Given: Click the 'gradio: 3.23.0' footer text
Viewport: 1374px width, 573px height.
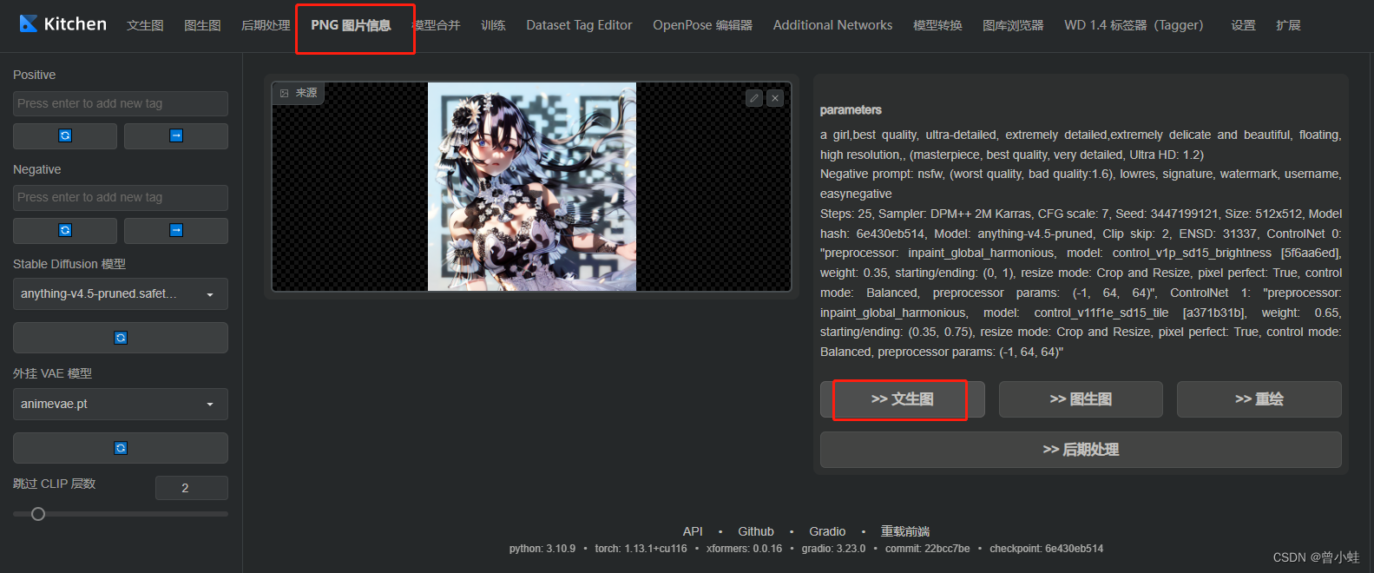Looking at the screenshot, I should 833,549.
